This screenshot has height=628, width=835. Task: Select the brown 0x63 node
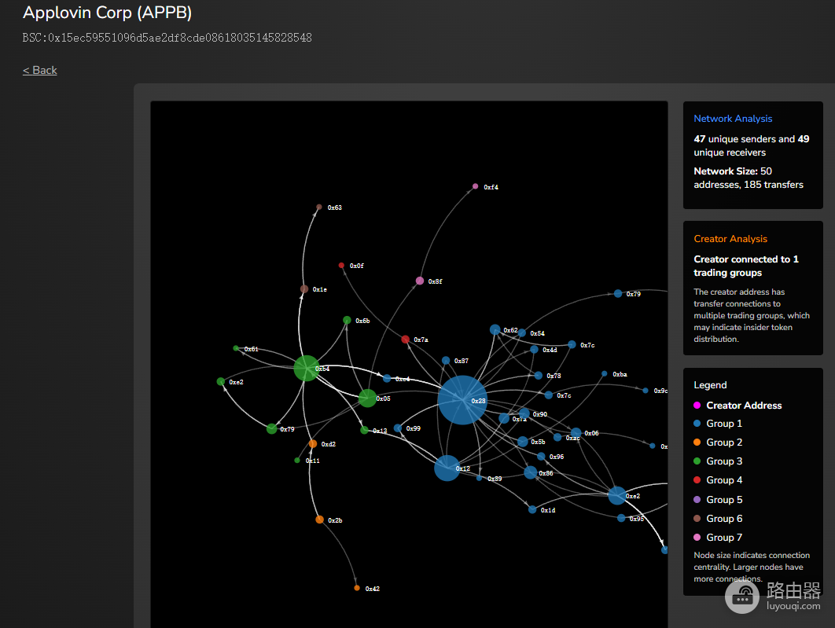[319, 207]
